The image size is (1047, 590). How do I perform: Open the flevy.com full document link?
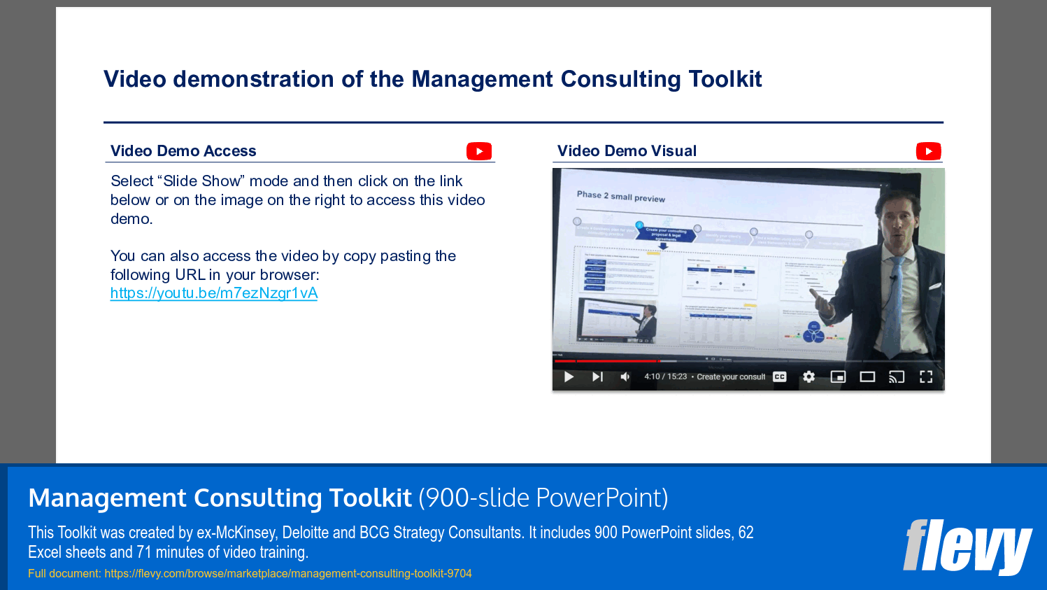[288, 573]
